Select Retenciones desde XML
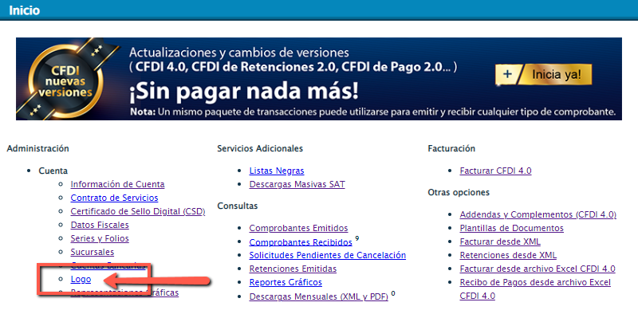Viewport: 638px width, 318px height. [x=508, y=255]
